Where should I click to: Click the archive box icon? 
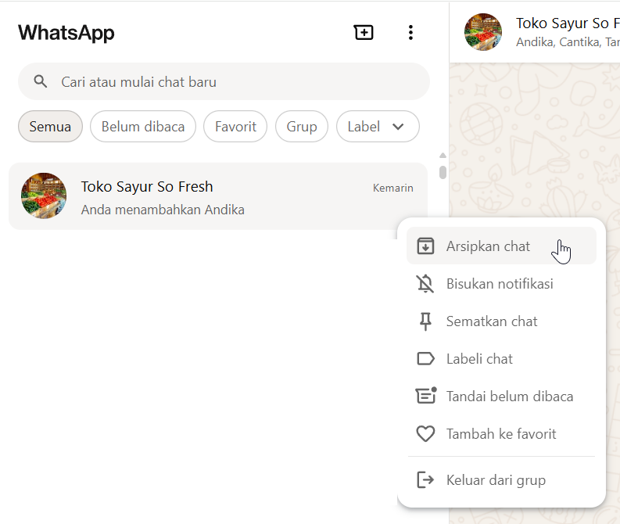[x=425, y=246]
